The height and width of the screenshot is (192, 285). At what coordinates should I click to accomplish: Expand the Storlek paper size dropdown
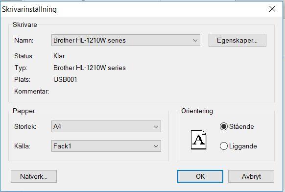click(106, 126)
